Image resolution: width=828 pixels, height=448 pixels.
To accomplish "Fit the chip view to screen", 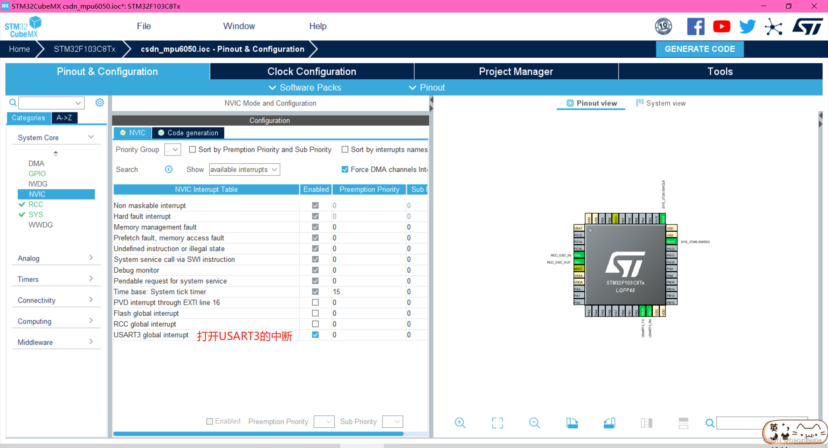I will click(x=497, y=423).
